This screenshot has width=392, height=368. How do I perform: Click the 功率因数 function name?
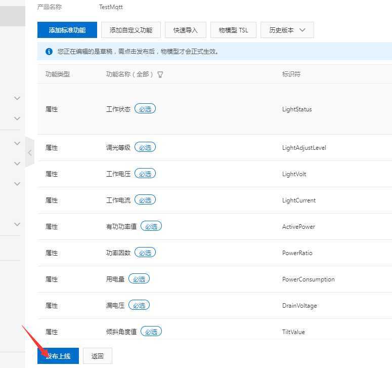tap(118, 253)
